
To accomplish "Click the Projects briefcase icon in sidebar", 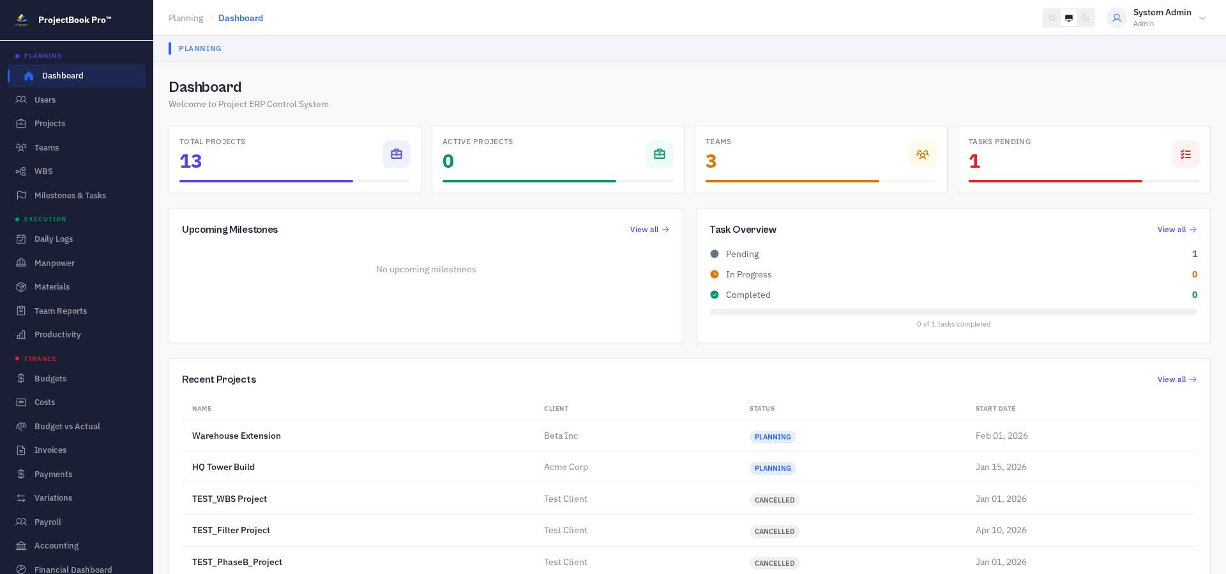I will tap(21, 123).
